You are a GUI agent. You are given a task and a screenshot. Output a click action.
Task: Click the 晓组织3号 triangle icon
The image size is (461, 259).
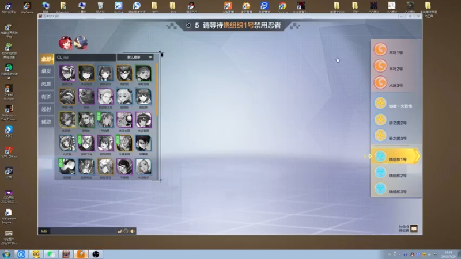(380, 189)
